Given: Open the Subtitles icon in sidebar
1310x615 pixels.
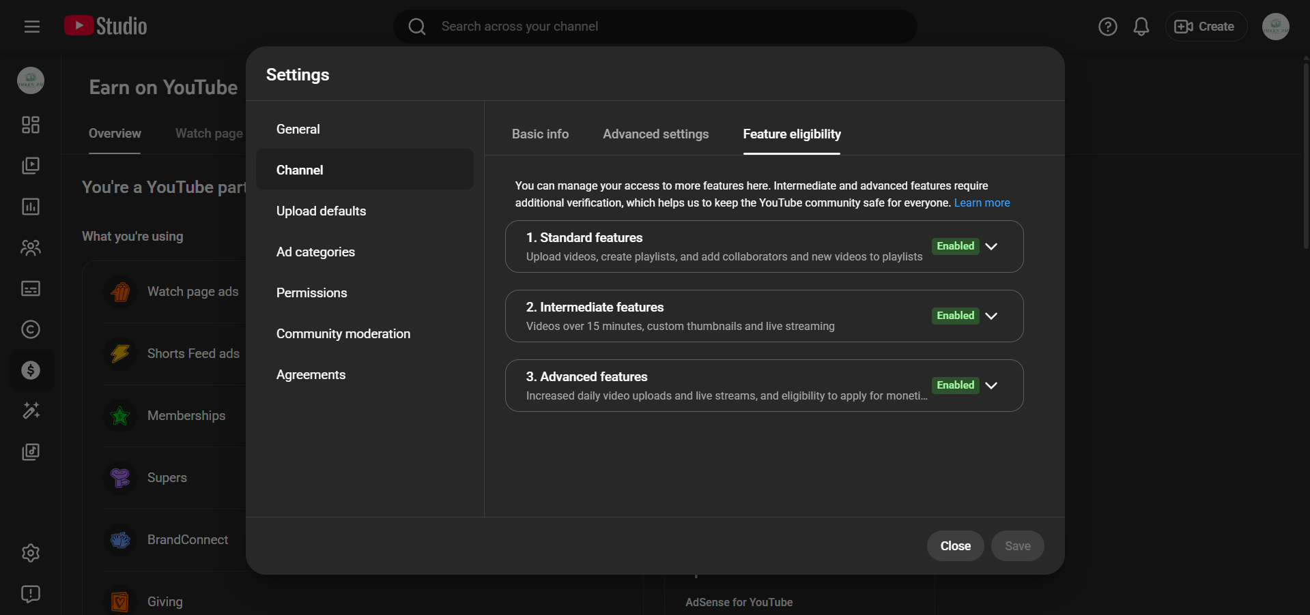Looking at the screenshot, I should coord(31,288).
